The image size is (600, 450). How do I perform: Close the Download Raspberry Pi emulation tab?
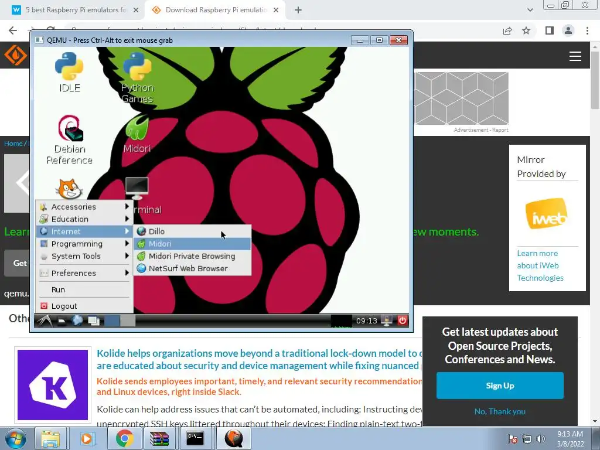[x=276, y=10]
